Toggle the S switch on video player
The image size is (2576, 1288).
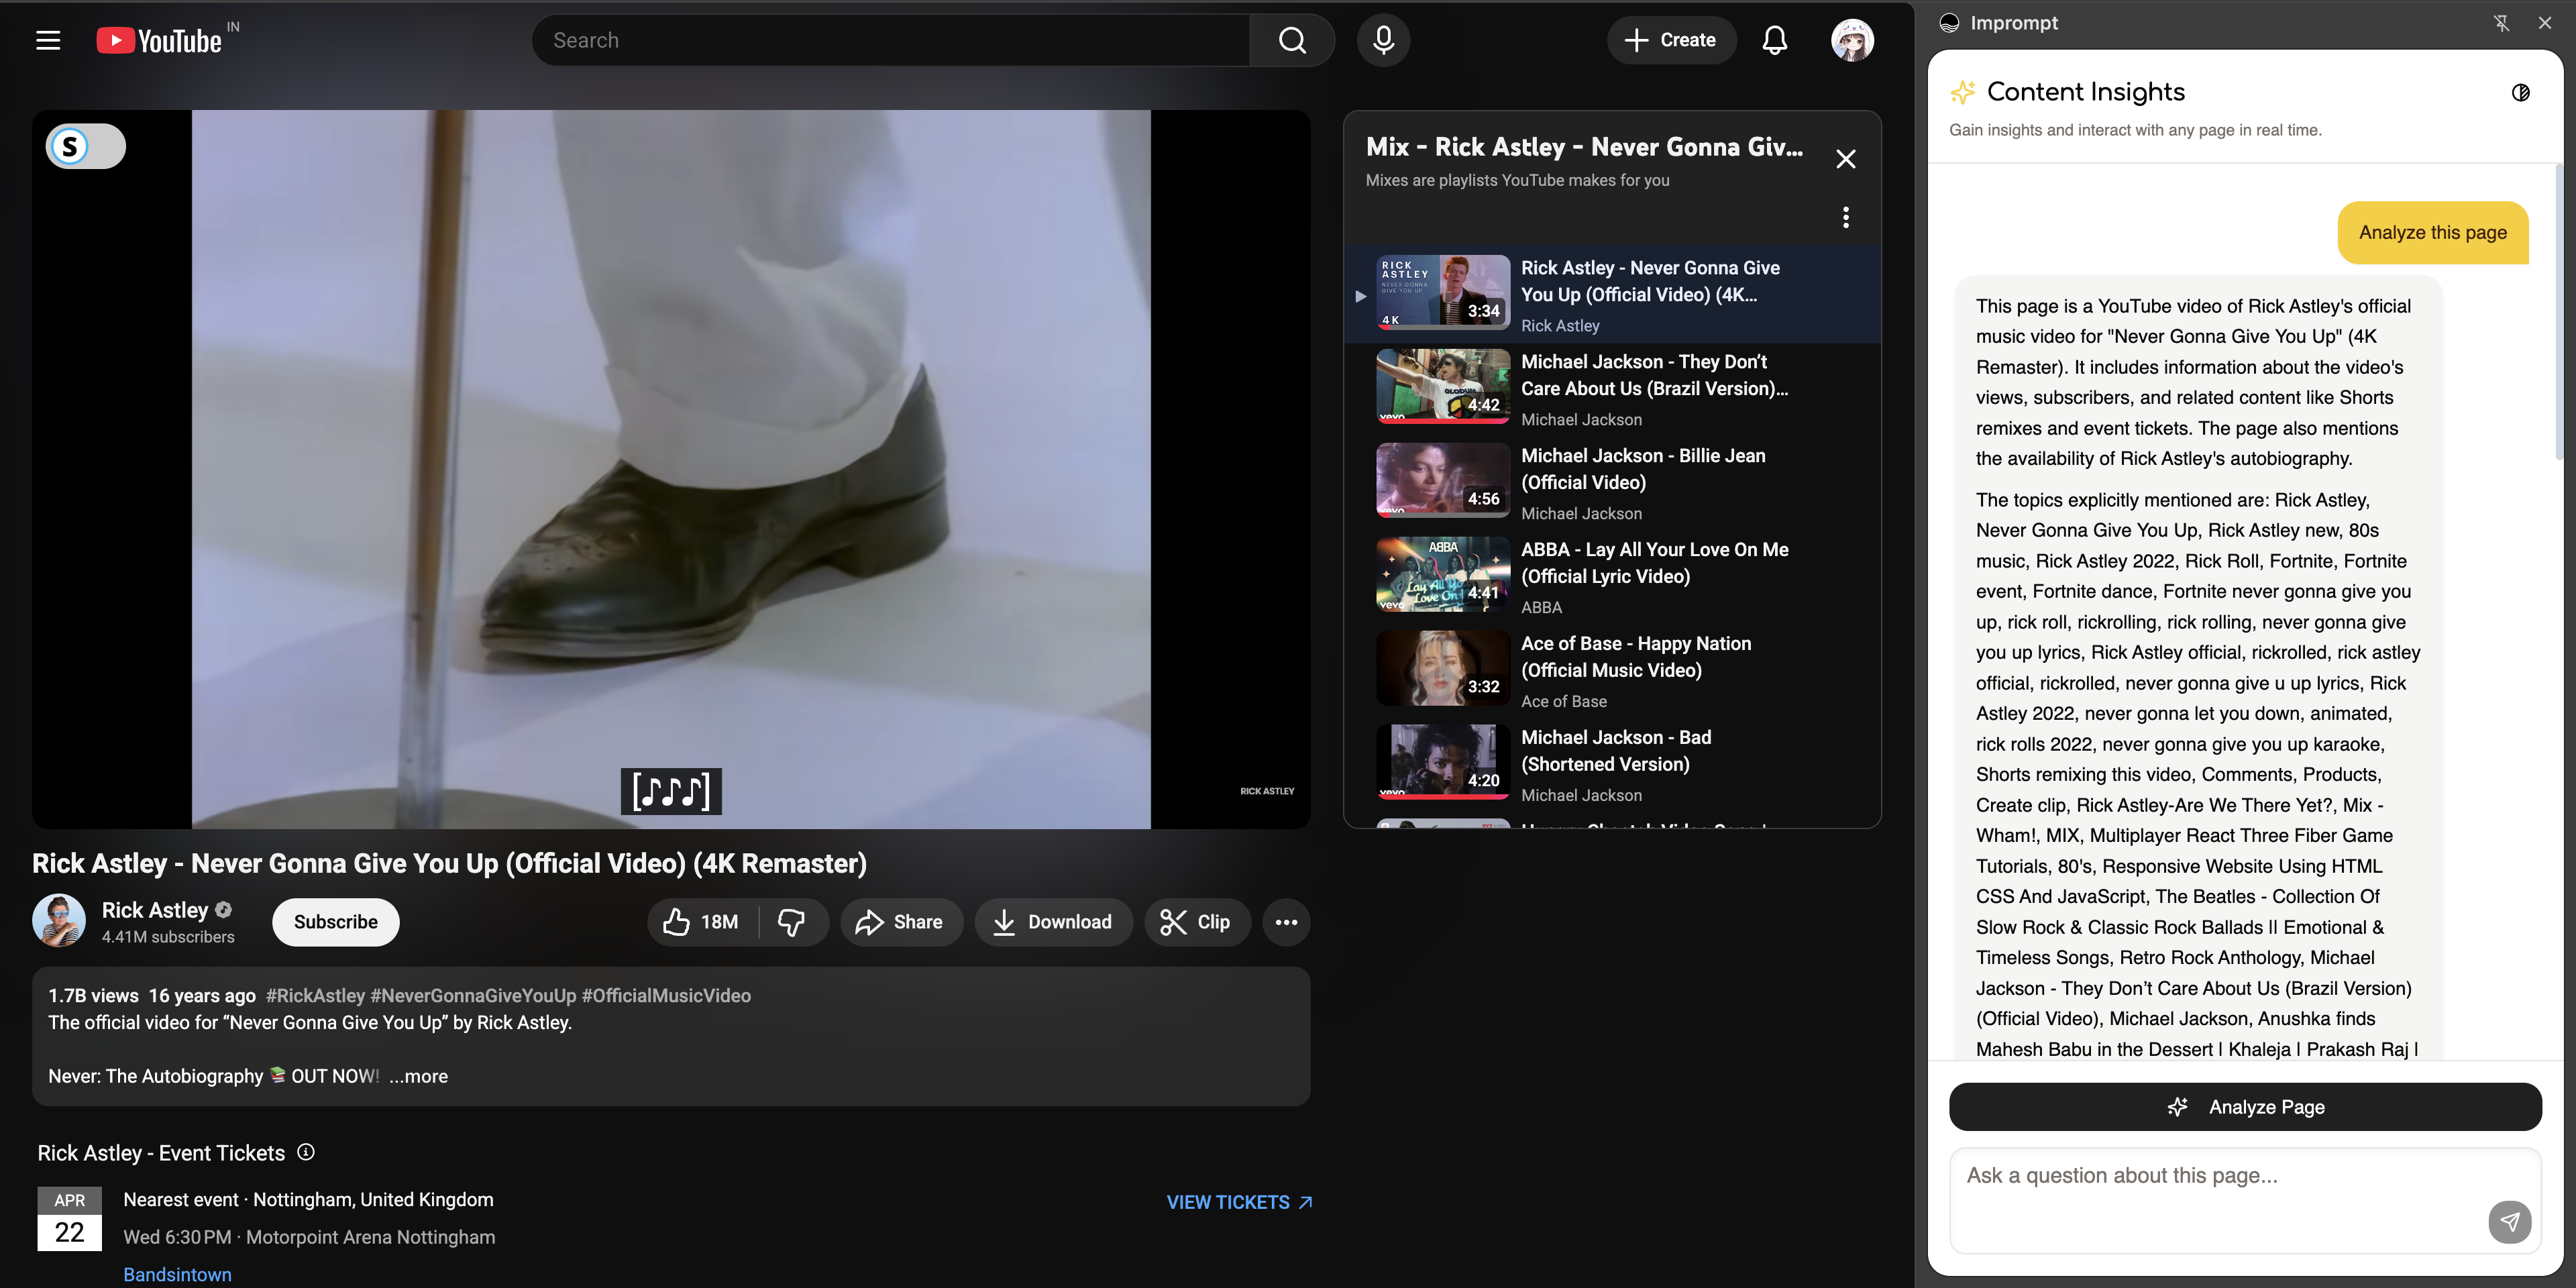click(85, 147)
